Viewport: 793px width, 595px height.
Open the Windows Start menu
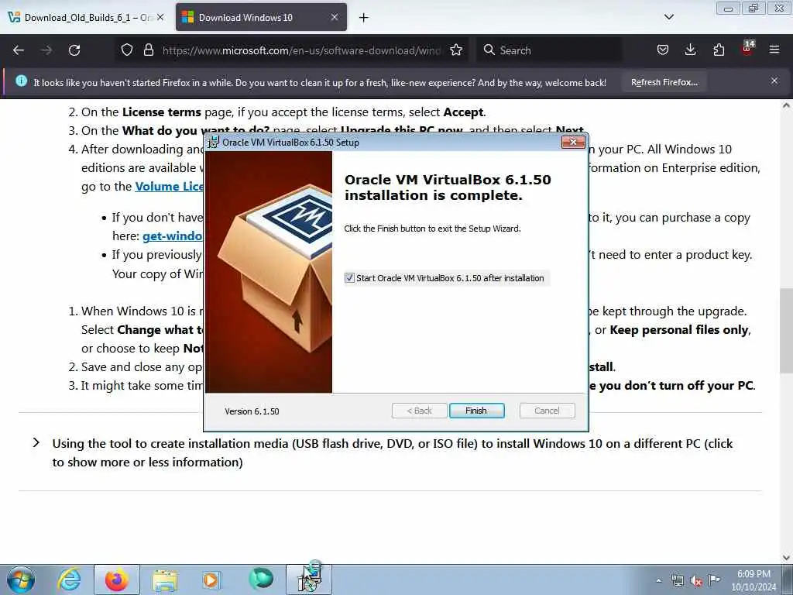pyautogui.click(x=21, y=580)
